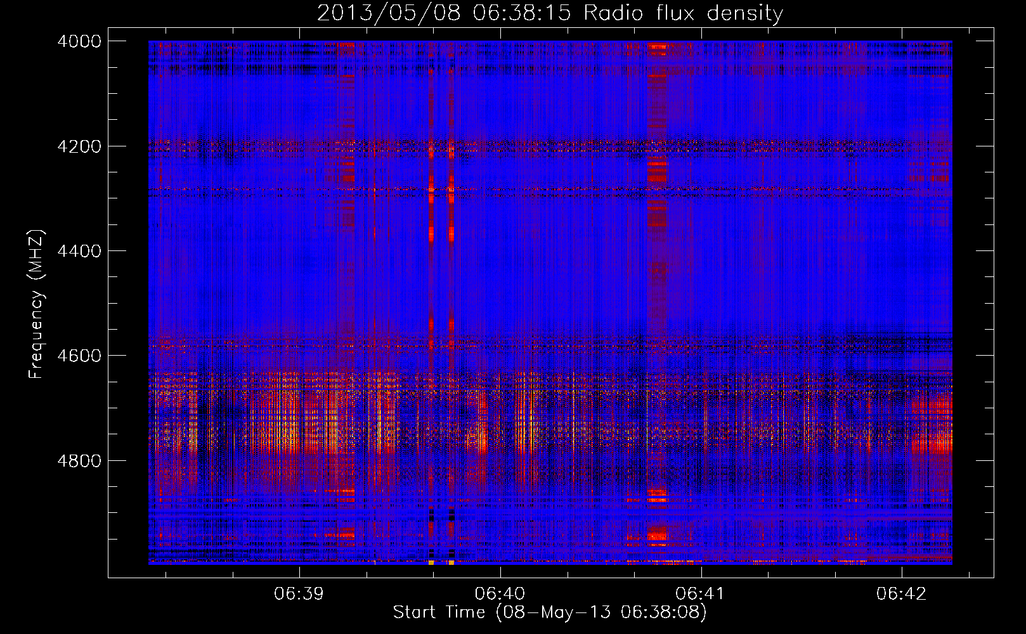Image resolution: width=1026 pixels, height=634 pixels.
Task: Click the 'Frequency (MHZ)' axis title
Action: [37, 304]
